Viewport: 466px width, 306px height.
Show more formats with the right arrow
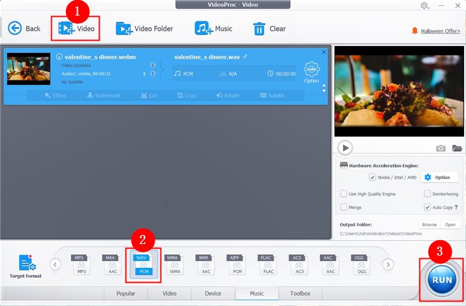[388, 264]
